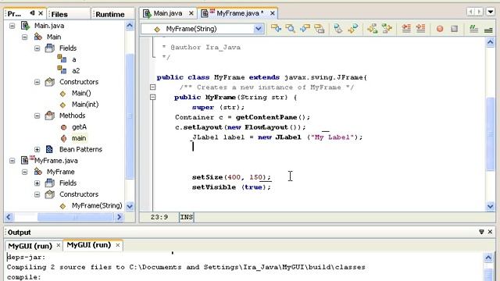
Task: Select MyFrame(String) constructor in tree
Action: [x=97, y=205]
